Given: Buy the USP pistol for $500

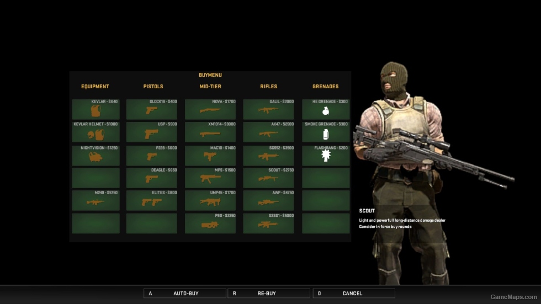Looking at the screenshot, I should [152, 132].
